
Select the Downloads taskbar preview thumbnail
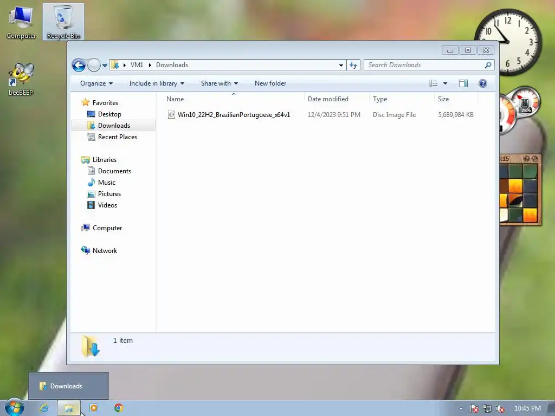69,386
